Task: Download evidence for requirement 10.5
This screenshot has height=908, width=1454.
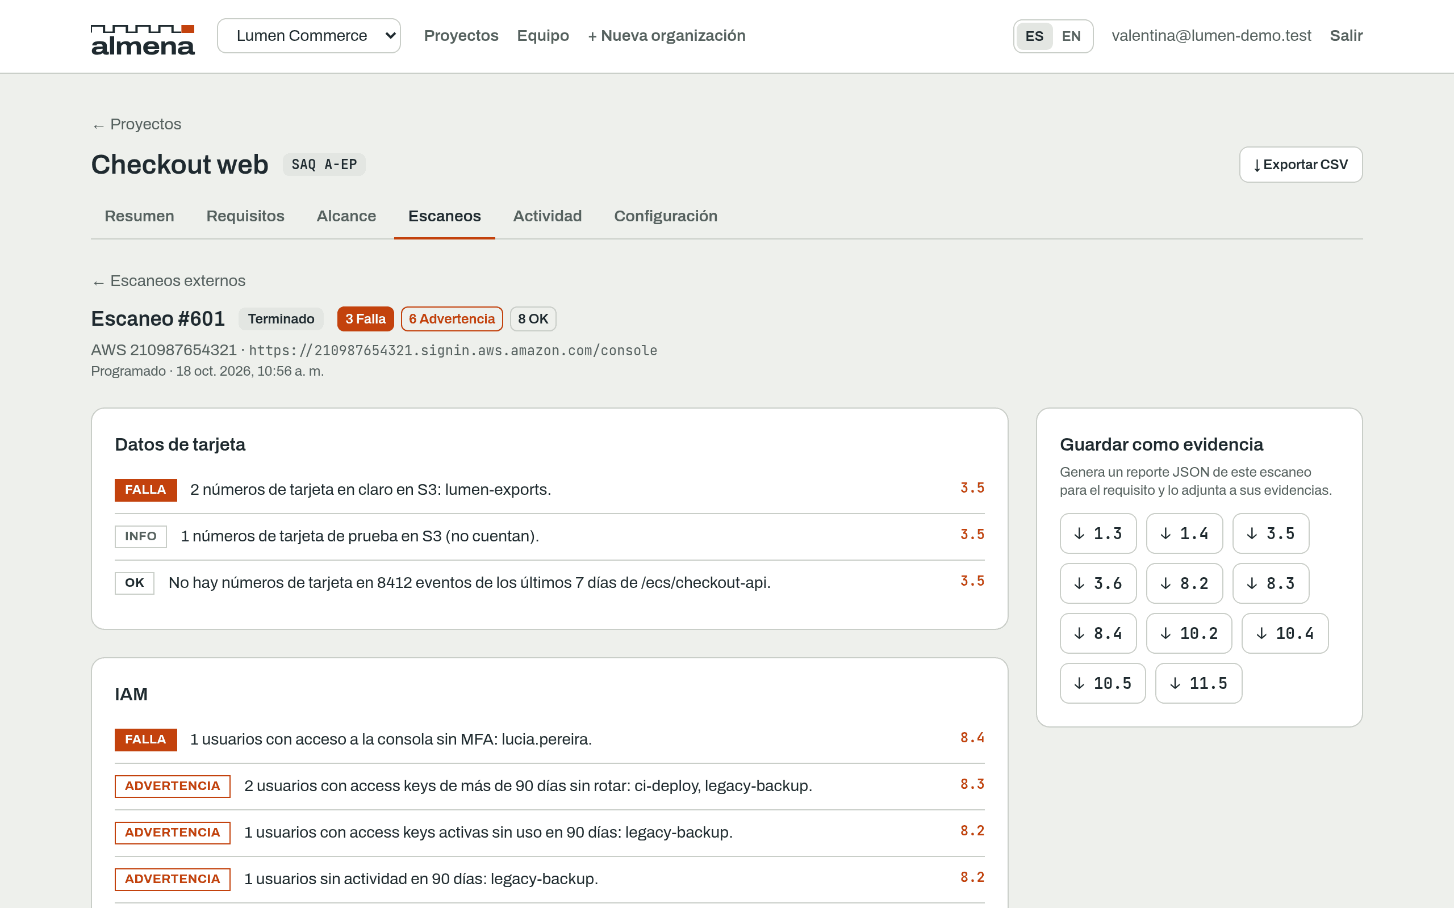Action: (x=1102, y=683)
